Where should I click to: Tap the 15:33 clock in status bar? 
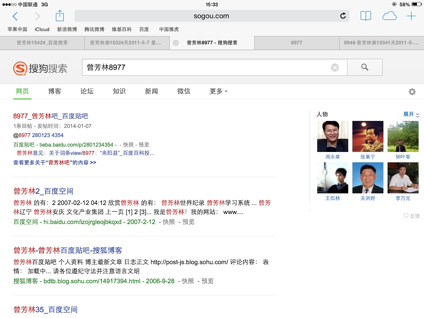212,4
